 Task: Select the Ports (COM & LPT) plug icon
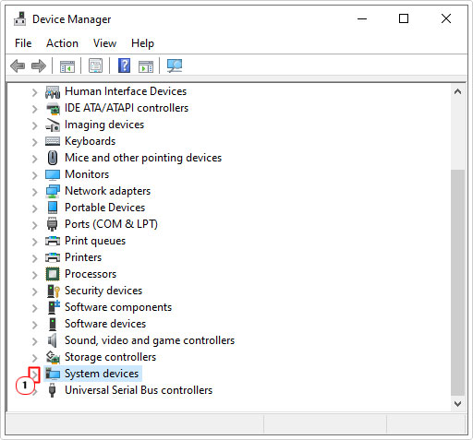(52, 224)
